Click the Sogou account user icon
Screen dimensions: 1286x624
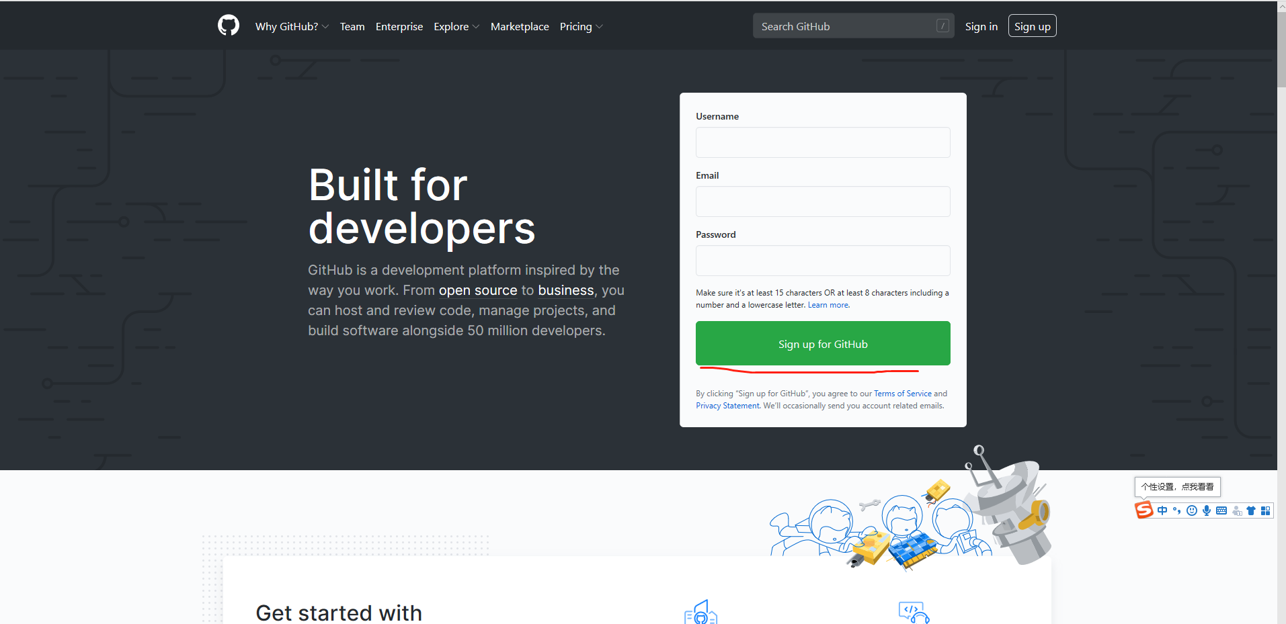click(x=1237, y=510)
